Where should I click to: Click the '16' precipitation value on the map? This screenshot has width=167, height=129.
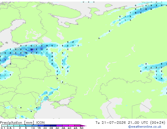(x=31, y=49)
